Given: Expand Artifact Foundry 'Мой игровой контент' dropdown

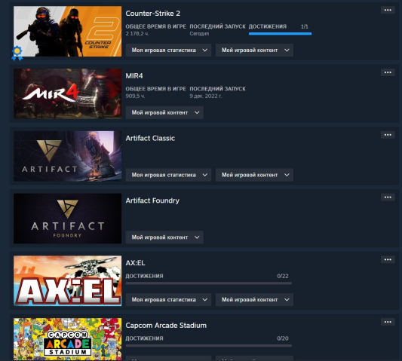Looking at the screenshot, I should point(164,237).
